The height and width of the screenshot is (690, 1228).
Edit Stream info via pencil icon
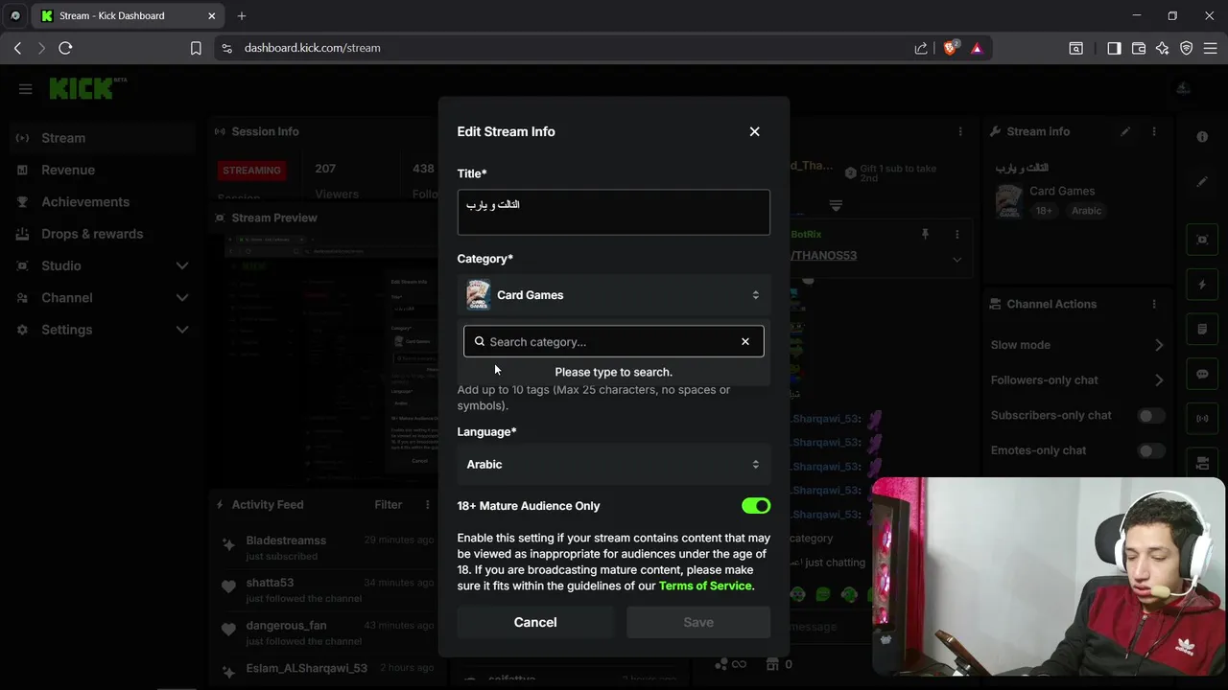(1125, 131)
